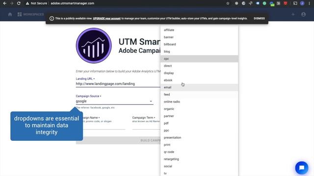Image resolution: width=314 pixels, height=176 pixels.
Task: Bookmark page with the star icon
Action: click(x=228, y=3)
